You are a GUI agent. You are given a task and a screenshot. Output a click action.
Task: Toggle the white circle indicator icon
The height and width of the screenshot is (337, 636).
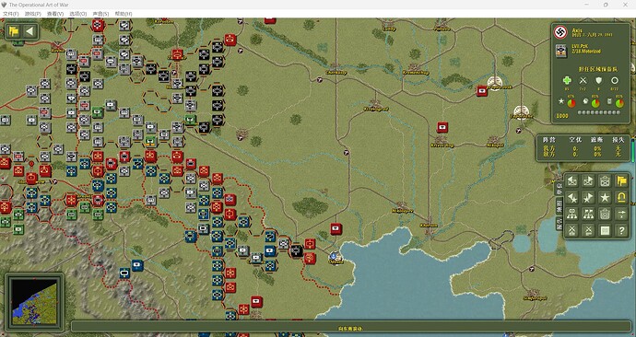615,81
